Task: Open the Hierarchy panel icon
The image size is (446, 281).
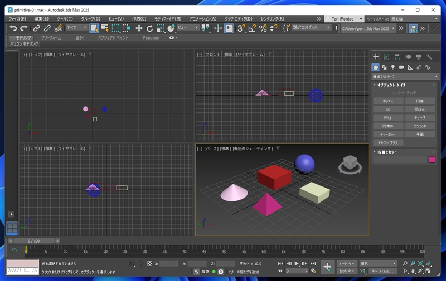Action: pos(397,57)
